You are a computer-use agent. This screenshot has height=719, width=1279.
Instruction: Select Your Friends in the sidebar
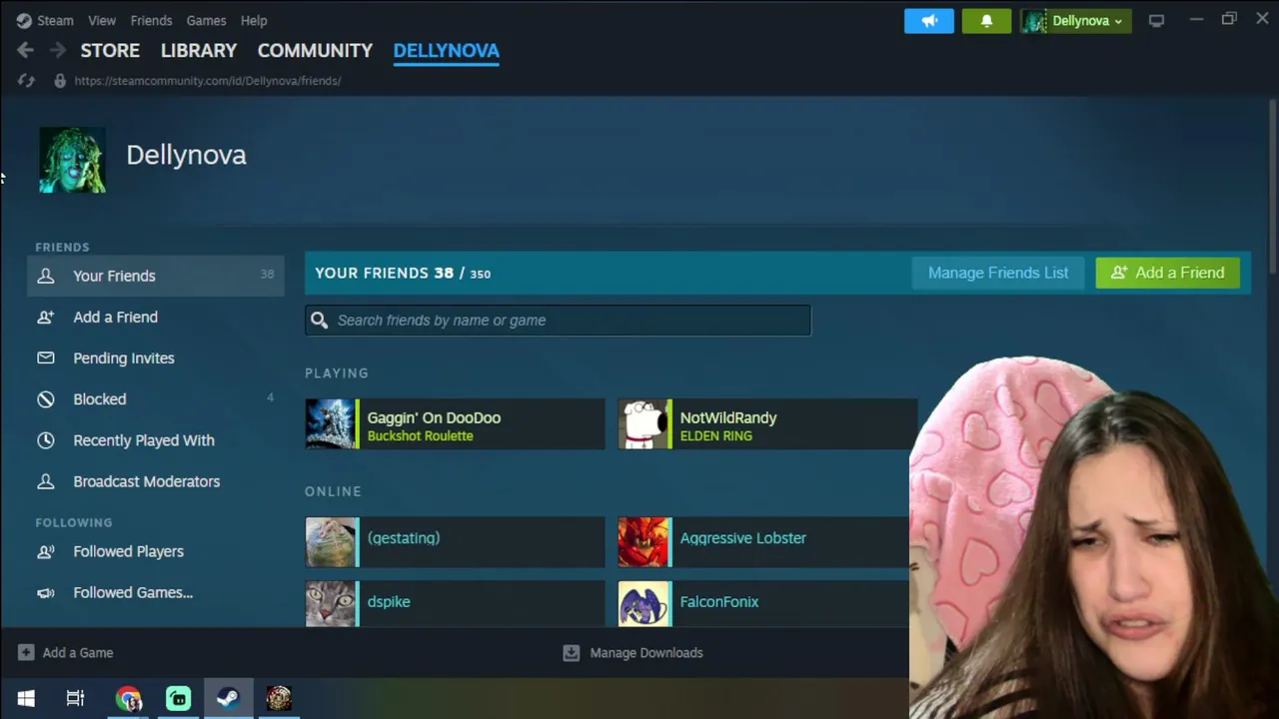pos(156,276)
